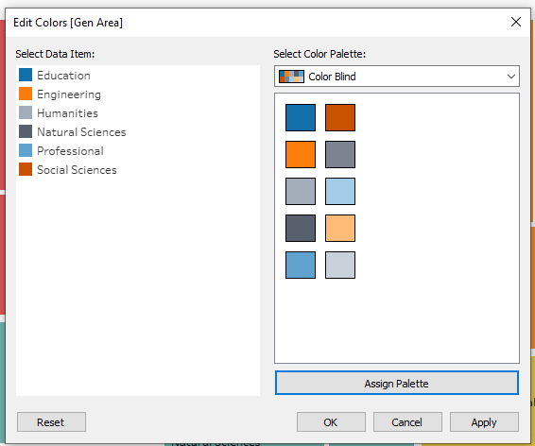Image resolution: width=535 pixels, height=446 pixels.
Task: Click the Reset button
Action: pyautogui.click(x=51, y=422)
